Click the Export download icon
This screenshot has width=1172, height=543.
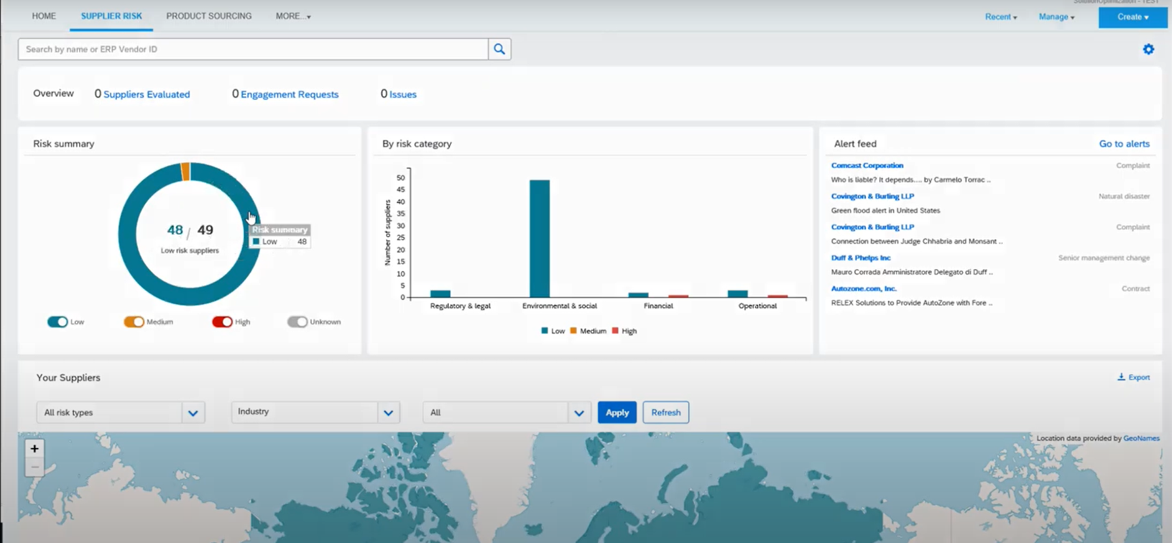[1121, 377]
